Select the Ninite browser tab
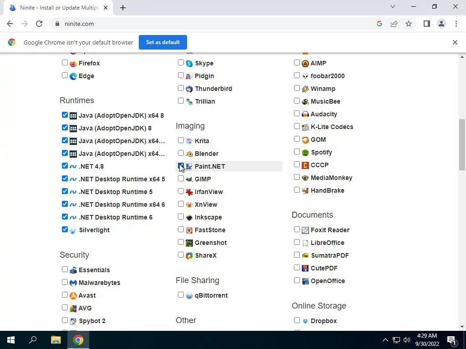This screenshot has height=349, width=466. point(58,8)
